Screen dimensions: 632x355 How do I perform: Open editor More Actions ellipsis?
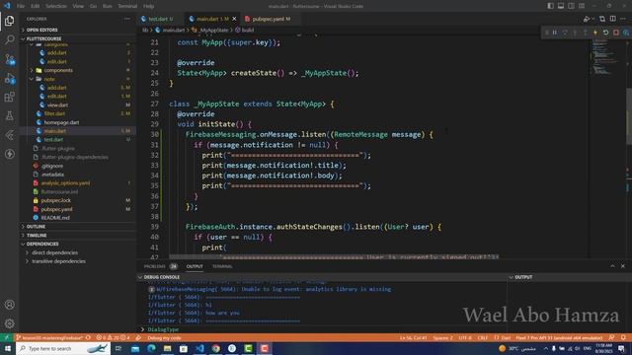point(623,19)
